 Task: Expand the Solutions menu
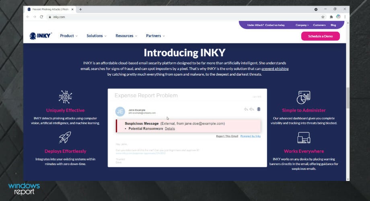pyautogui.click(x=96, y=36)
